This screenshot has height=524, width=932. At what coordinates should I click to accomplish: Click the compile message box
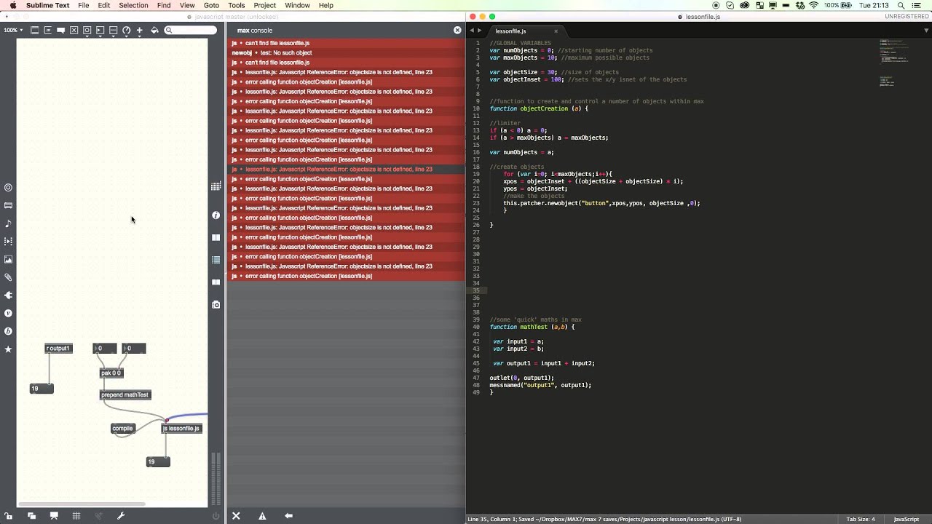click(122, 429)
